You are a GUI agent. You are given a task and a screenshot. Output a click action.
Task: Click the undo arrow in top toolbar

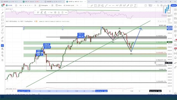point(77,5)
